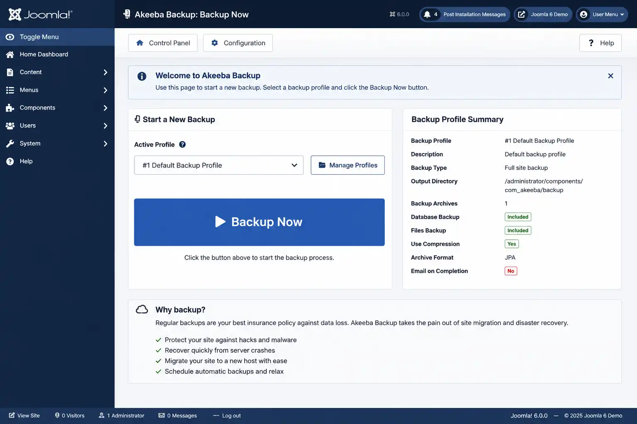
Task: Click the Use Compression Yes badge
Action: click(512, 244)
